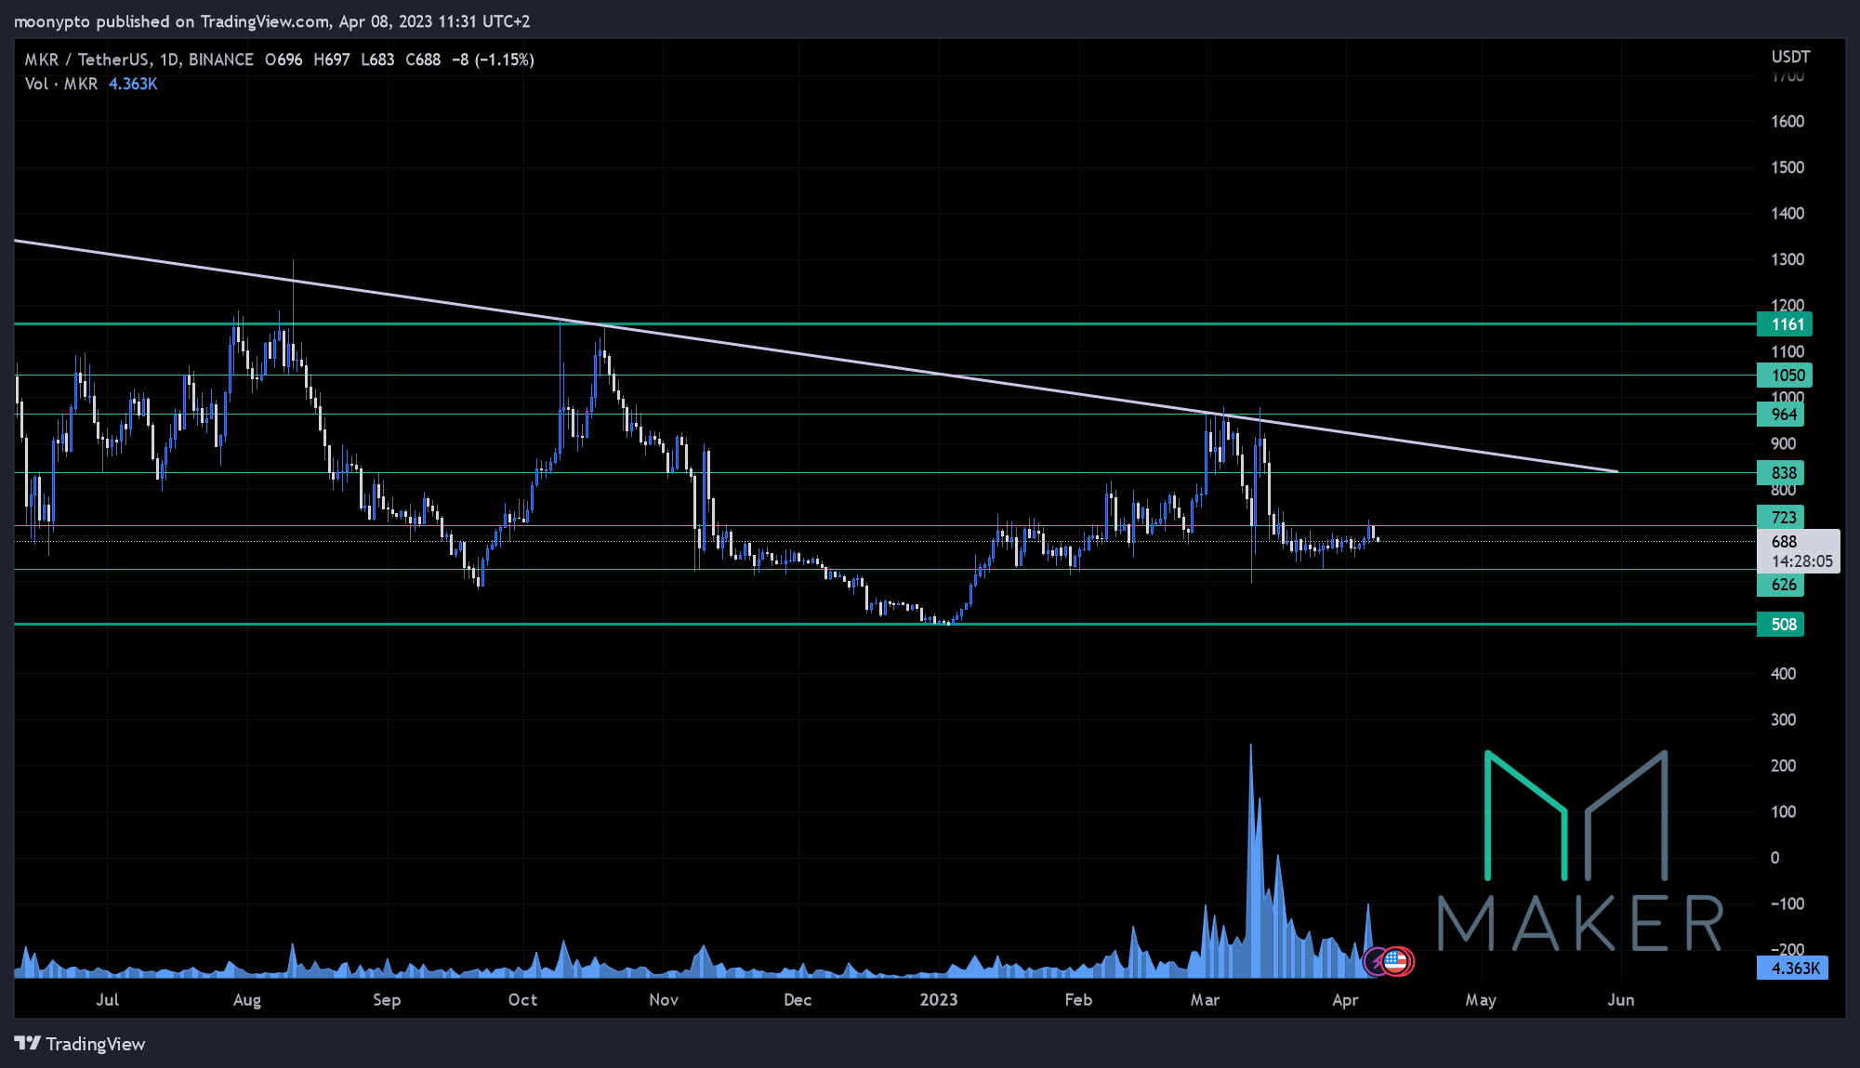
Task: Click the 2023 date axis label
Action: tap(939, 1000)
